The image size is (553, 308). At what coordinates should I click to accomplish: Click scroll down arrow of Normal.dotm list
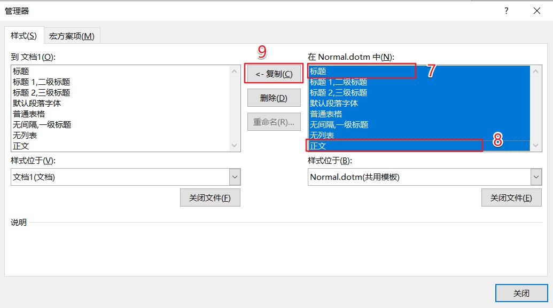tap(536, 145)
